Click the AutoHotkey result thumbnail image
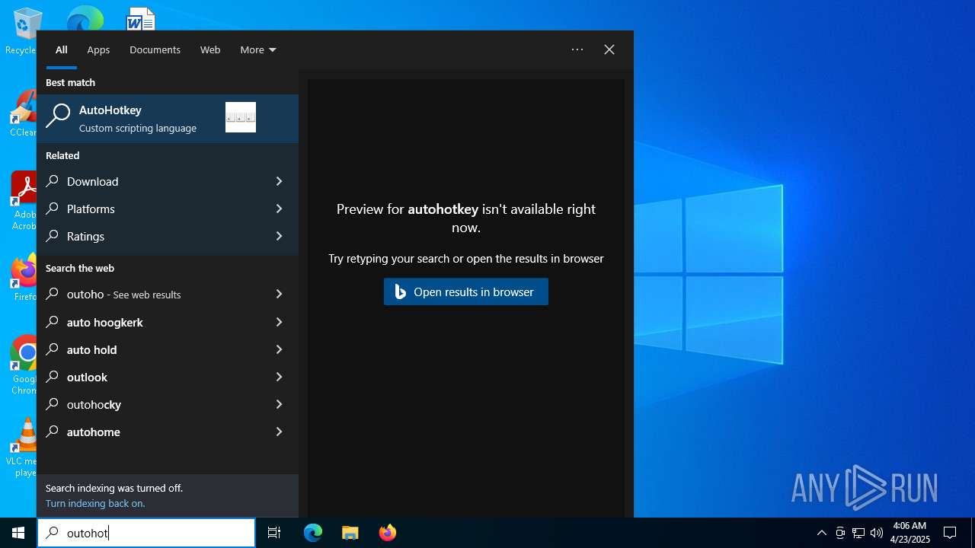The image size is (975, 548). pos(241,117)
